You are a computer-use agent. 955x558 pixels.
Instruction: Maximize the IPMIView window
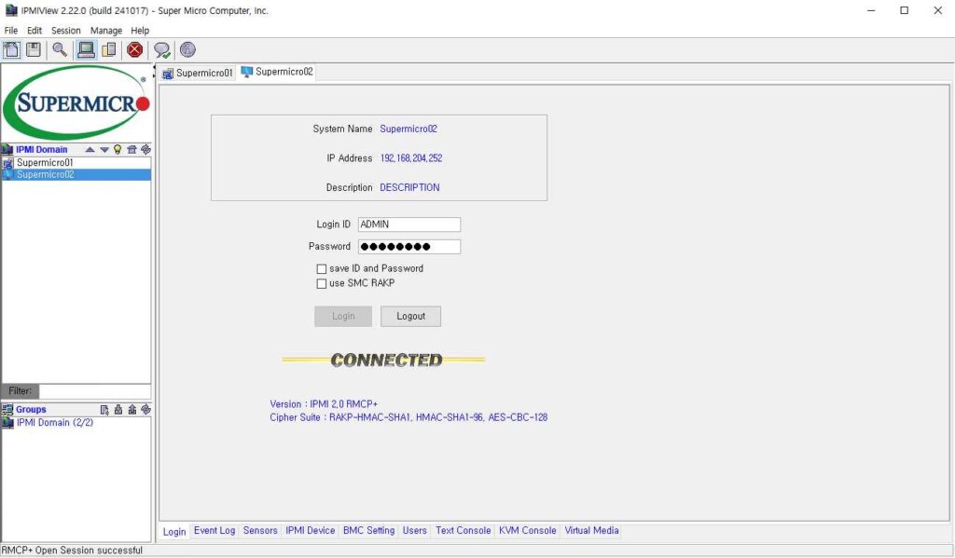point(905,10)
